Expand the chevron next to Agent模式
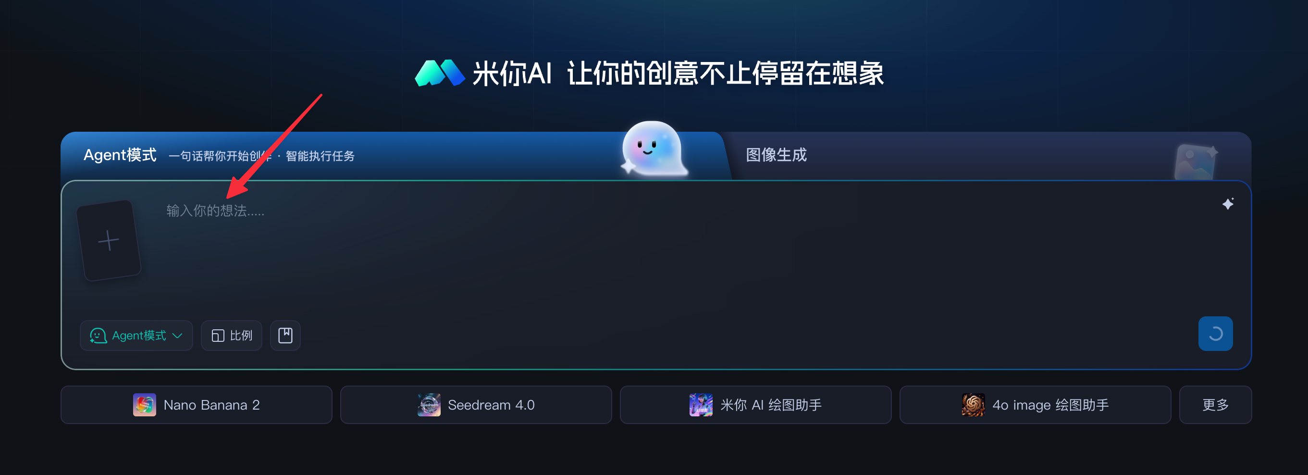1308x475 pixels. pos(177,336)
